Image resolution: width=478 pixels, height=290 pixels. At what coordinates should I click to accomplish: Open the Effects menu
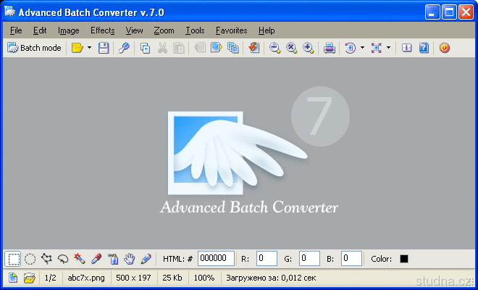(x=102, y=30)
